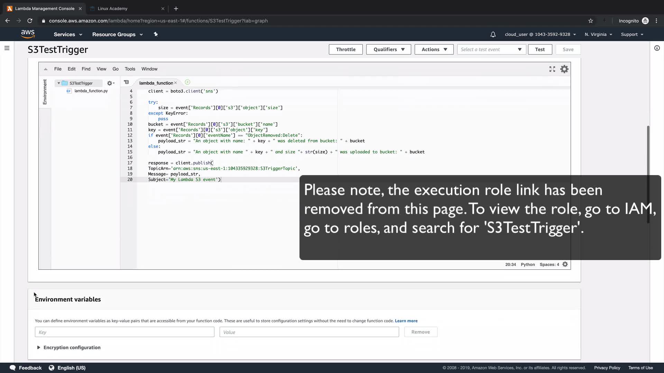This screenshot has height=373, width=664.
Task: Click the new tab plus icon in editor
Action: coord(187,82)
